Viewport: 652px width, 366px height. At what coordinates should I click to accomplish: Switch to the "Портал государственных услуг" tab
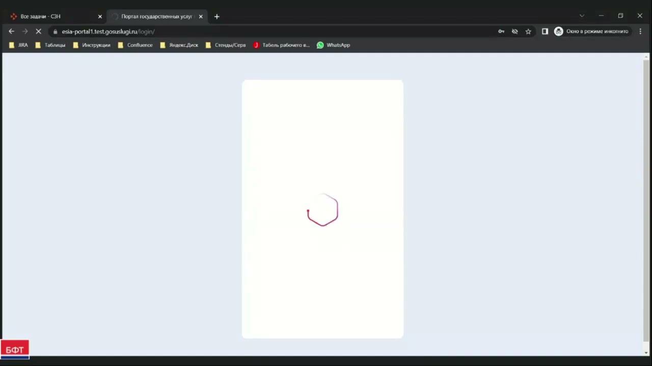(x=157, y=16)
